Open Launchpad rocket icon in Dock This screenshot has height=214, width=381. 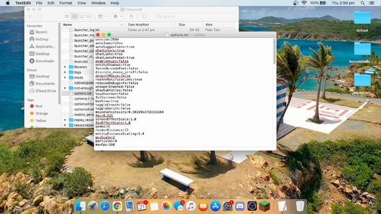tap(93, 206)
